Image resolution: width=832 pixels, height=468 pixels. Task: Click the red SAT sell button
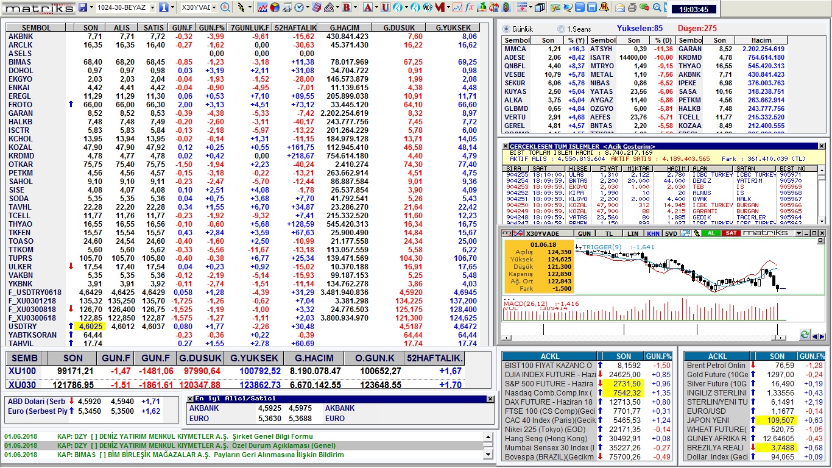pyautogui.click(x=731, y=233)
